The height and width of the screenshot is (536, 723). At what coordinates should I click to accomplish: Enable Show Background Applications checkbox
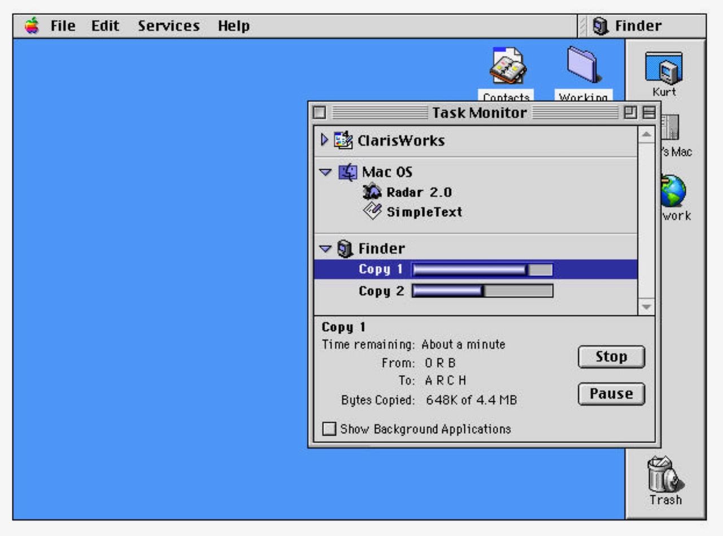pyautogui.click(x=329, y=429)
